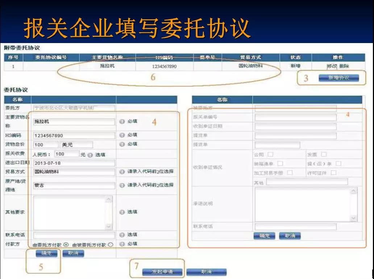The height and width of the screenshot is (279, 374).
Task: Click 修改 link in agreement row 1
Action: [x=332, y=66]
